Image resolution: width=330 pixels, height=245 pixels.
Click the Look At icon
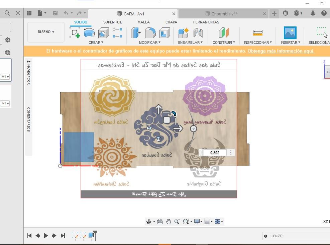point(160,222)
